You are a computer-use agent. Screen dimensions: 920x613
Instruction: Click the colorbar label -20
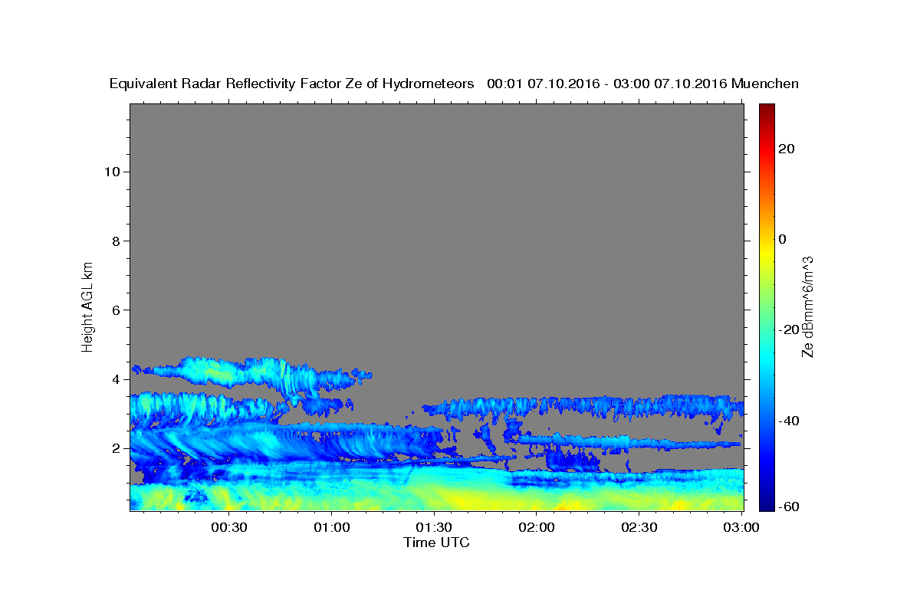(x=789, y=329)
